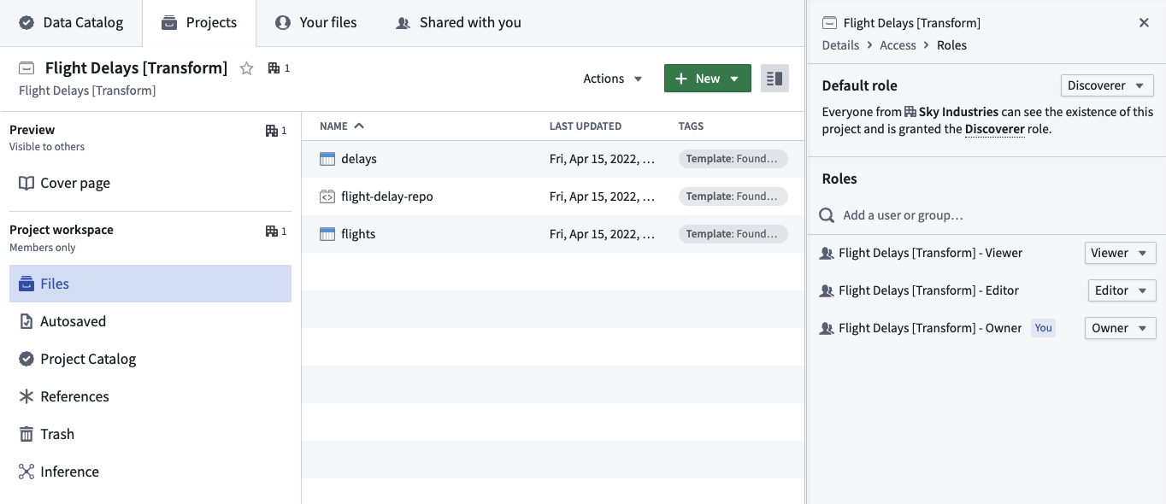
Task: Switch to the Projects tab
Action: 199,23
